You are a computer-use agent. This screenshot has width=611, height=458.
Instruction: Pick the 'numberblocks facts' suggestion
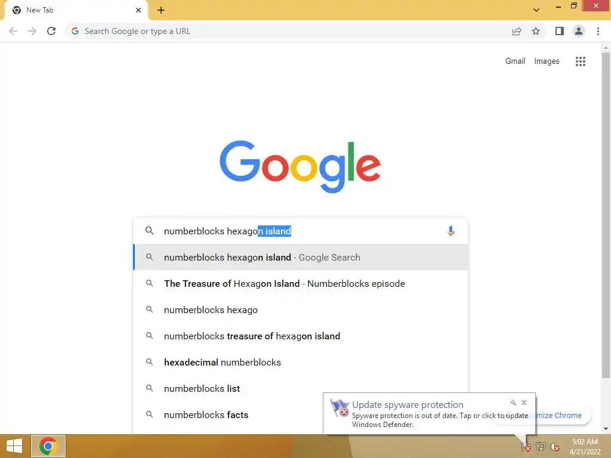[228, 414]
